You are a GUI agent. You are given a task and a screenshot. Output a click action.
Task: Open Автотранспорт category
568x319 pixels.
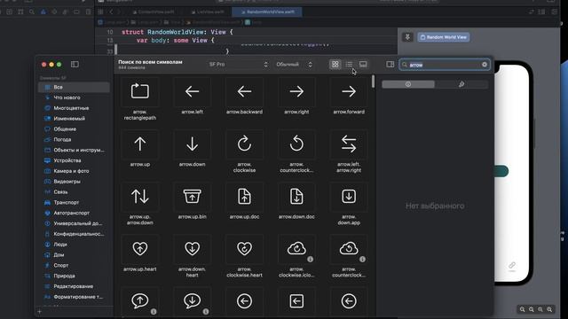(x=74, y=213)
